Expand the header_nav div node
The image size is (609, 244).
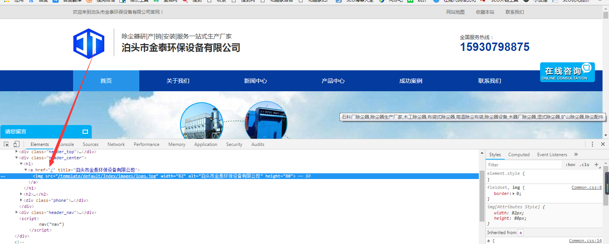[x=16, y=212]
